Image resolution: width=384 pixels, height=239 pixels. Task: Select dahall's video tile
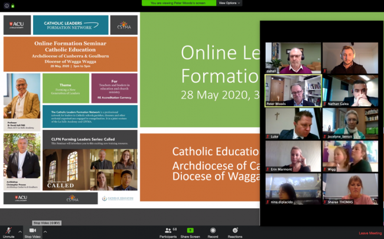[293, 58]
